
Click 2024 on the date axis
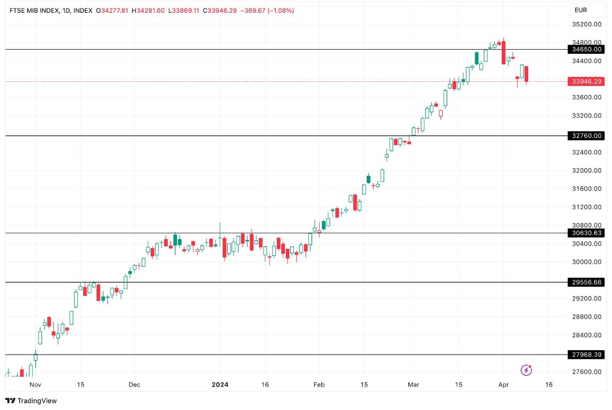pos(219,384)
